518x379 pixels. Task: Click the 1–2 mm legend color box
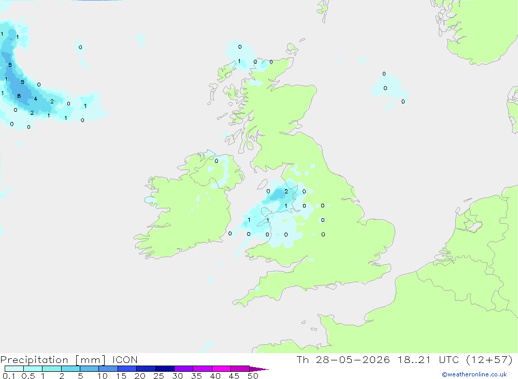pos(52,369)
